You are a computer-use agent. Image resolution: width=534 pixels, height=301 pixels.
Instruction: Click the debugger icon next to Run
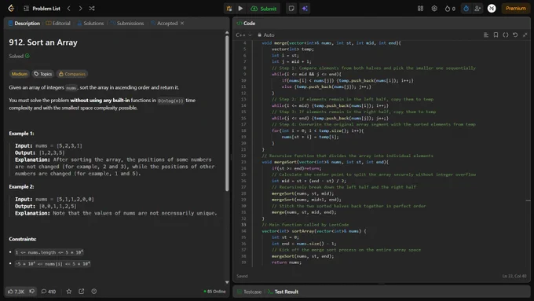tap(229, 9)
